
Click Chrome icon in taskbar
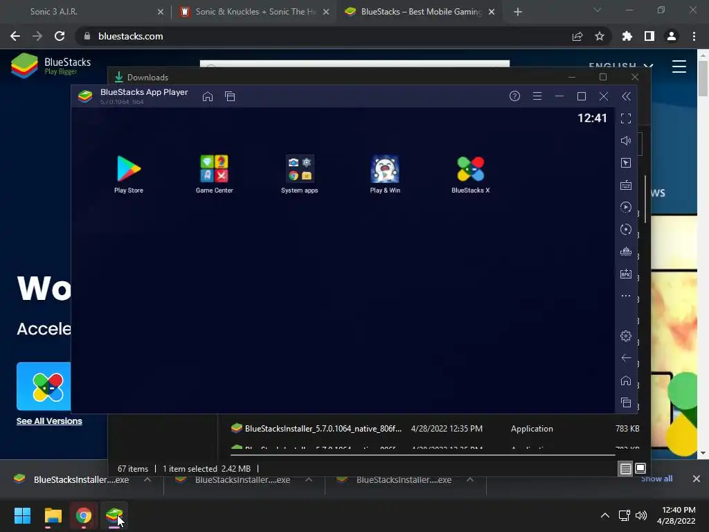84,515
